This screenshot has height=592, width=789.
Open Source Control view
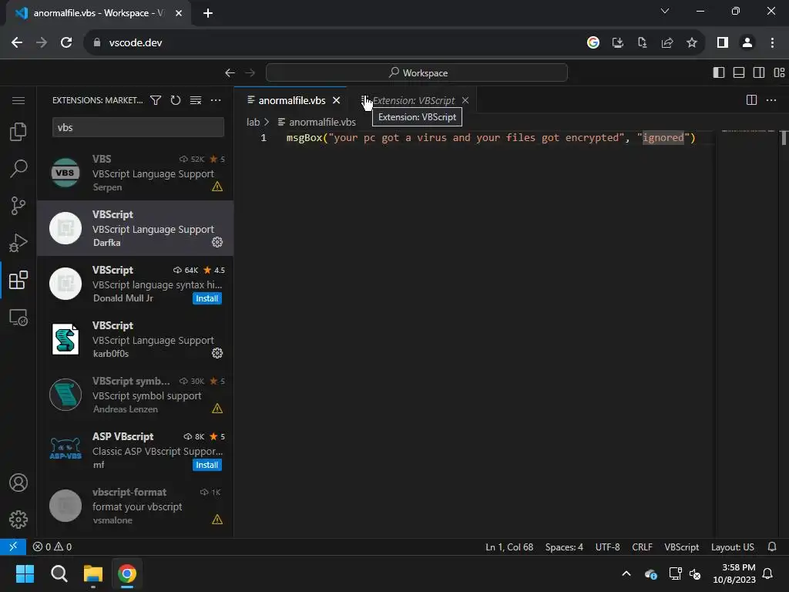[x=18, y=206]
